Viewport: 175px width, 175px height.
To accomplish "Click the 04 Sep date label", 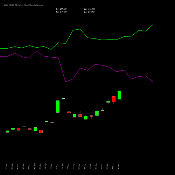I will click(x=35, y=167).
